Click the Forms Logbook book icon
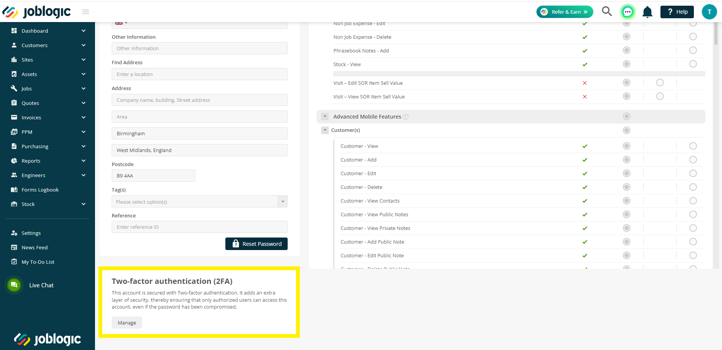 tap(14, 190)
